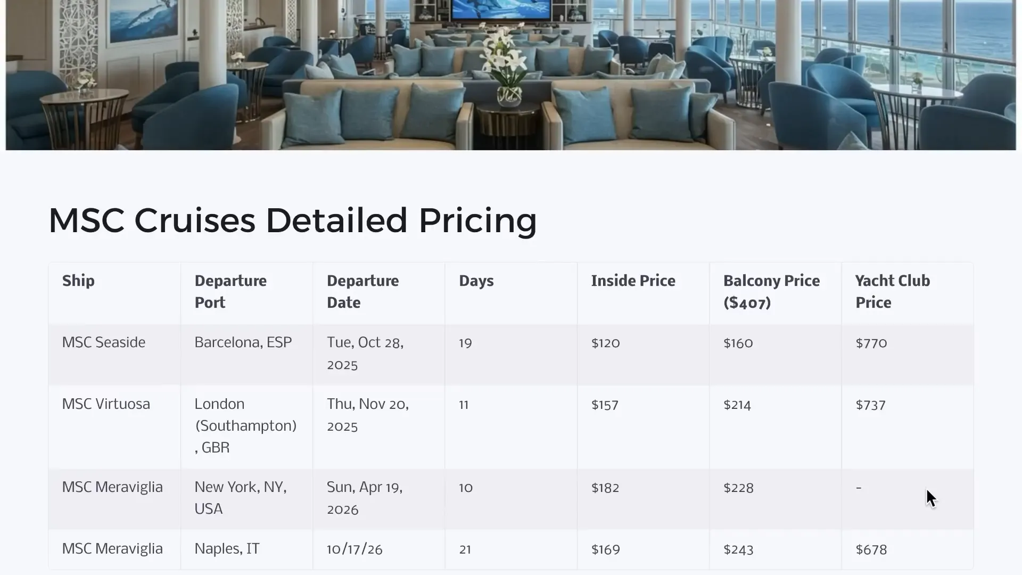Click the Days column header

pyautogui.click(x=476, y=281)
